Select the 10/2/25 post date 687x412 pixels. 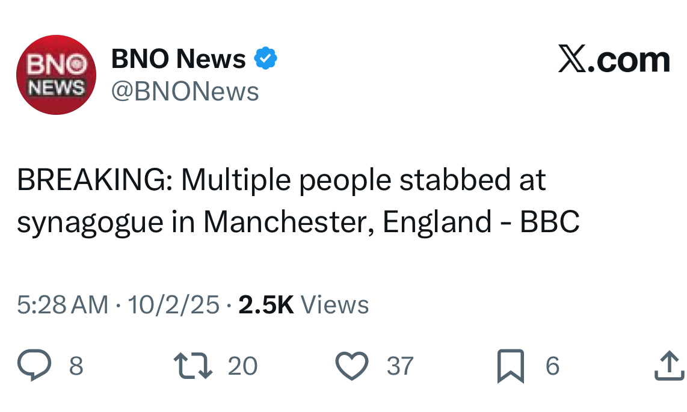pos(174,305)
